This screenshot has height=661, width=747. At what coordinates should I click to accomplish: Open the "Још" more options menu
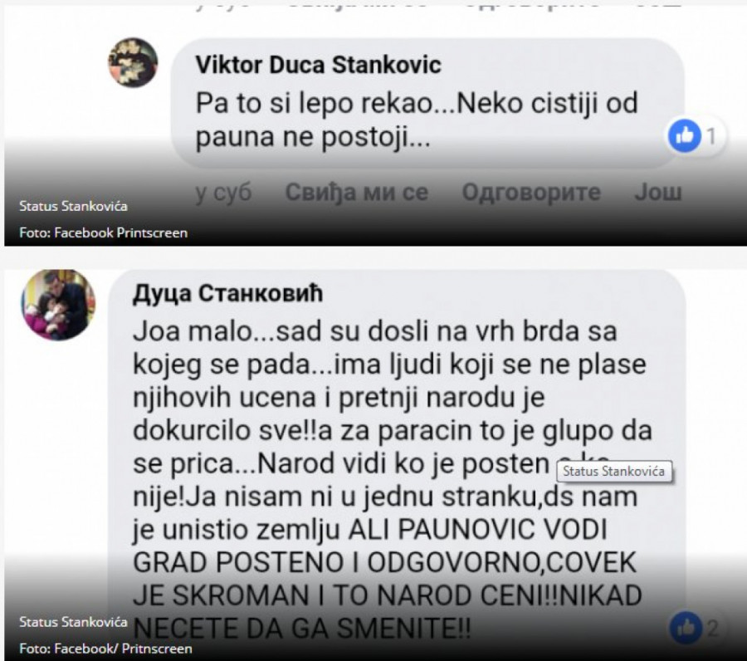coord(658,192)
